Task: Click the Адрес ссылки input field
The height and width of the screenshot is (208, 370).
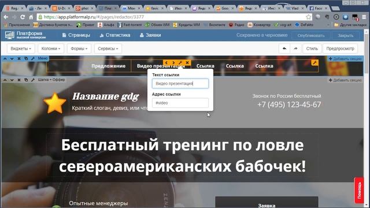Action: click(x=180, y=103)
